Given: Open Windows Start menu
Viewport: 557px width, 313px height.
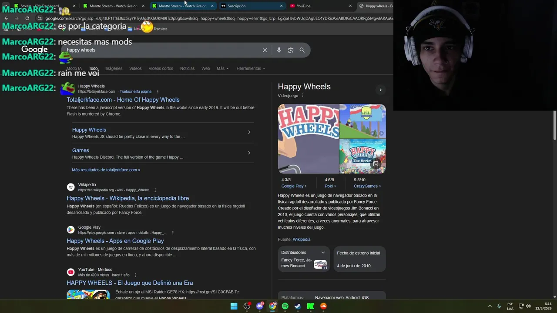Looking at the screenshot, I should click(x=234, y=306).
